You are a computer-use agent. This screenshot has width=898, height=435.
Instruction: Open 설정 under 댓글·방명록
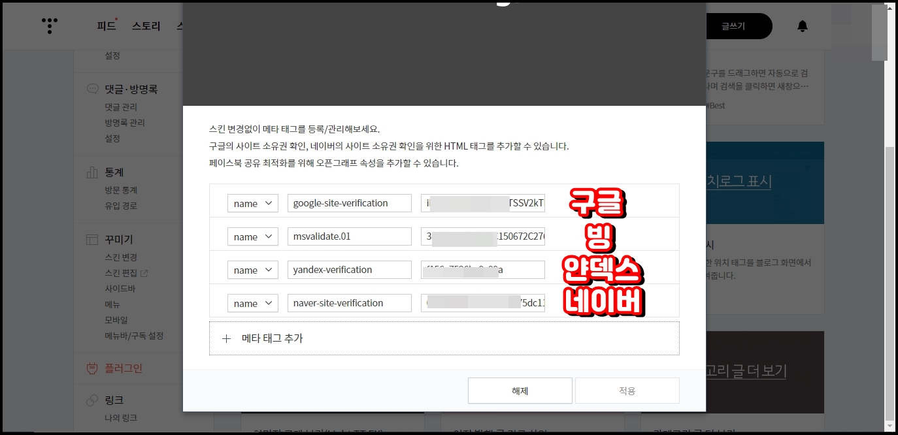coord(112,138)
